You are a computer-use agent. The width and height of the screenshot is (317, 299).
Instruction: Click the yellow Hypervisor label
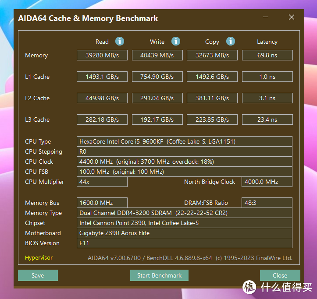(39, 257)
